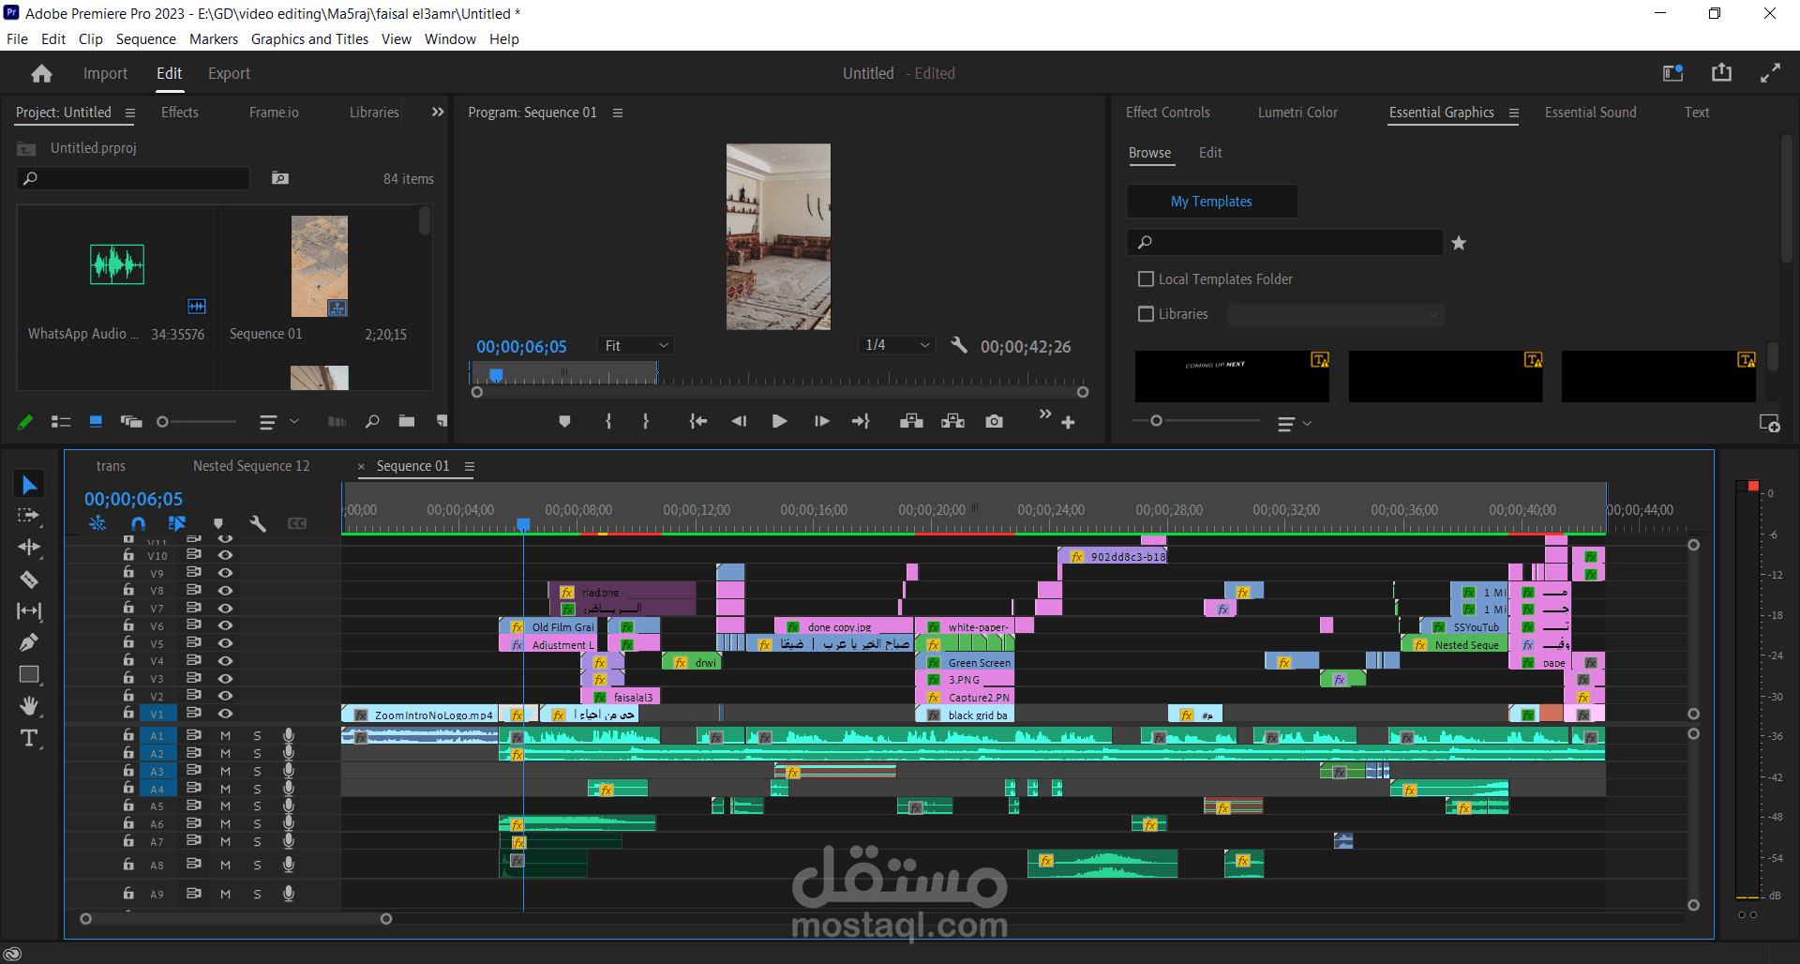
Task: Open Program Monitor wrench settings
Action: pos(958,345)
